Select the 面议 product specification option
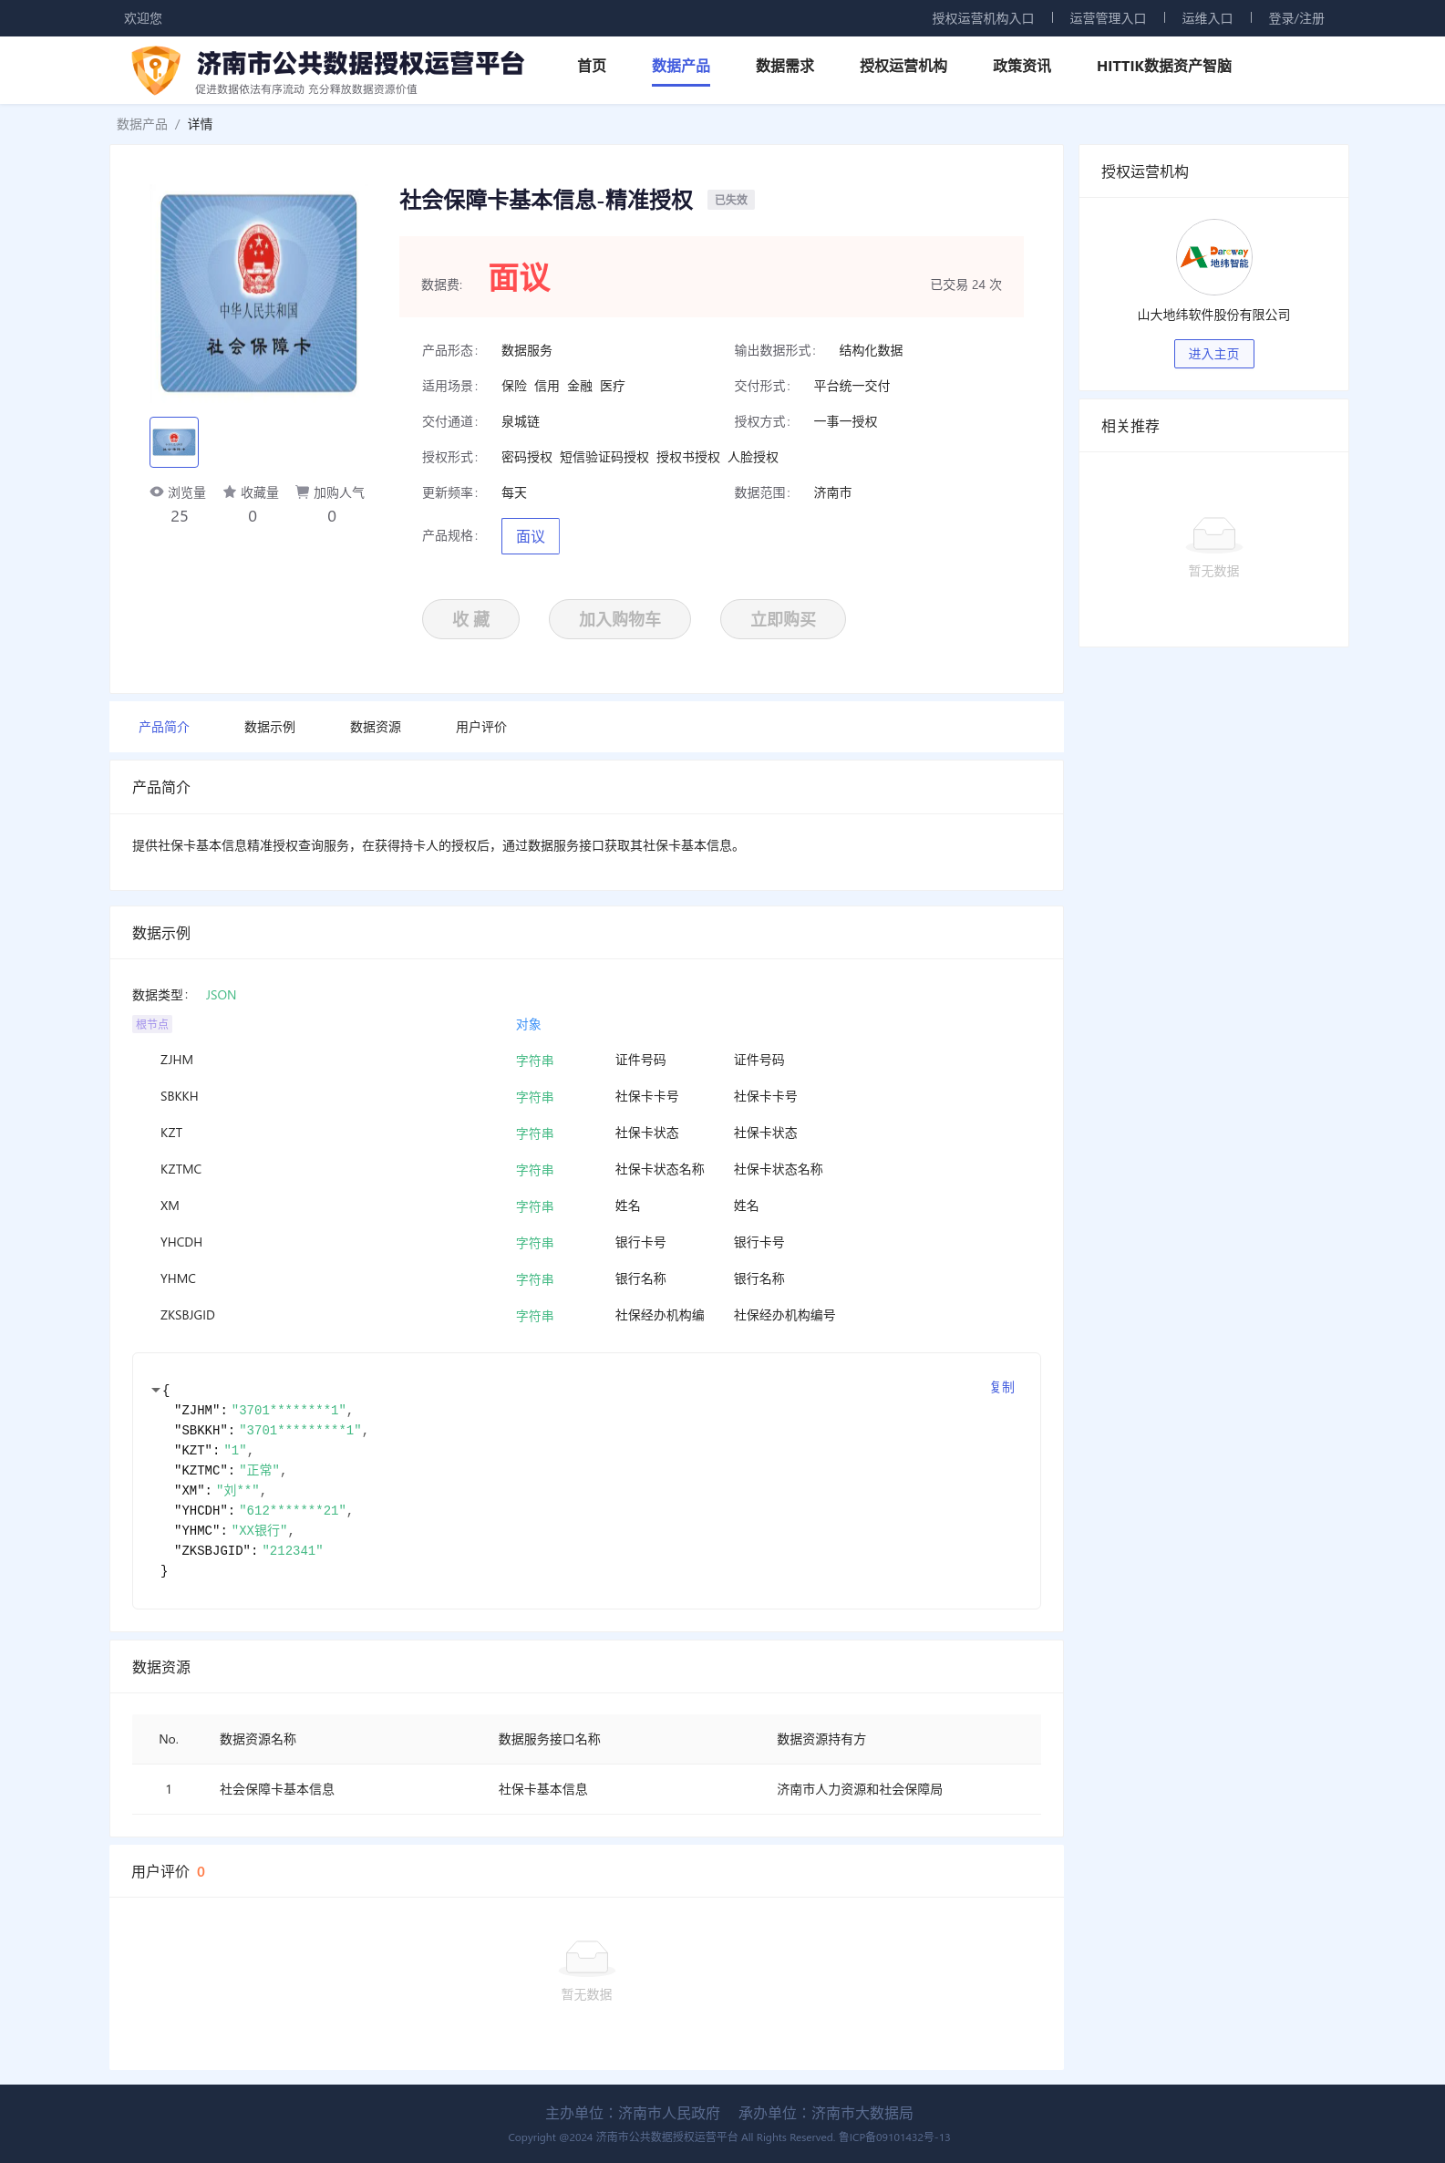1445x2163 pixels. 530,536
